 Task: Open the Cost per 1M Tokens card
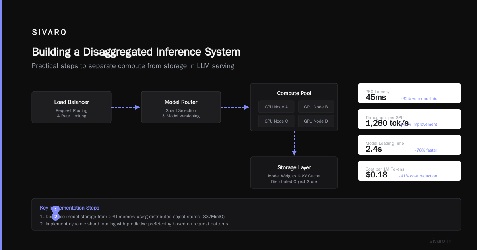(409, 171)
